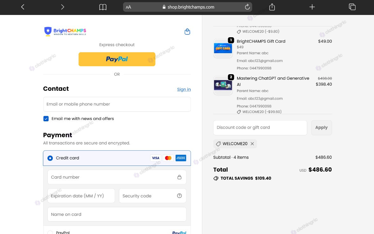
Task: Focus the Email or mobile phone number field
Action: 117,104
